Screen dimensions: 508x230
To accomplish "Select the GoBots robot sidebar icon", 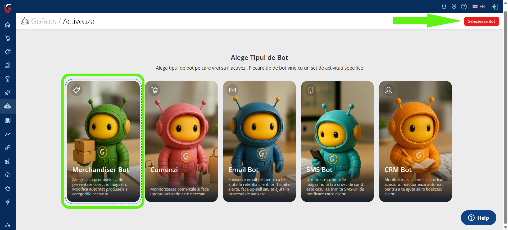I will (x=8, y=106).
